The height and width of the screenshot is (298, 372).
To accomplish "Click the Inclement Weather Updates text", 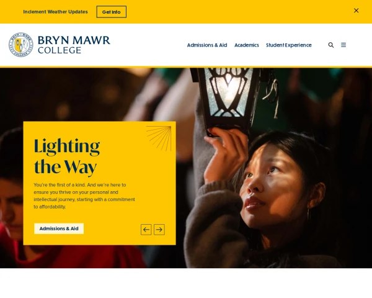I will point(56,12).
